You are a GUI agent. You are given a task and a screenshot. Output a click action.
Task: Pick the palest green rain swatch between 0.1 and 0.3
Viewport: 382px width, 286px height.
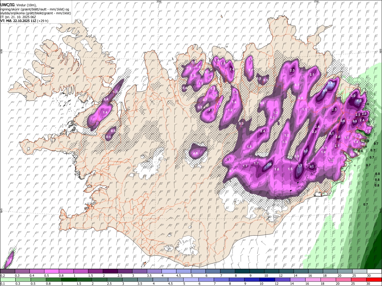coord(7,280)
